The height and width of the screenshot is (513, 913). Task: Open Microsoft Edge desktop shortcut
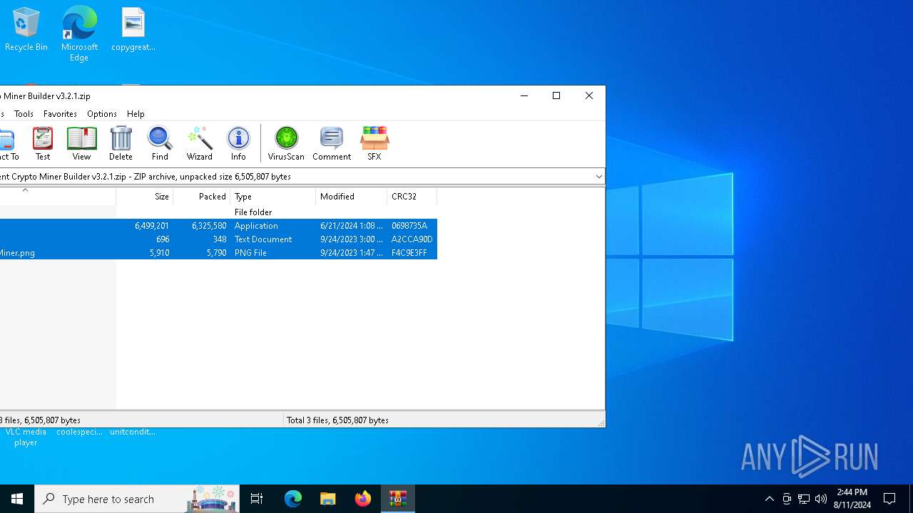79,33
